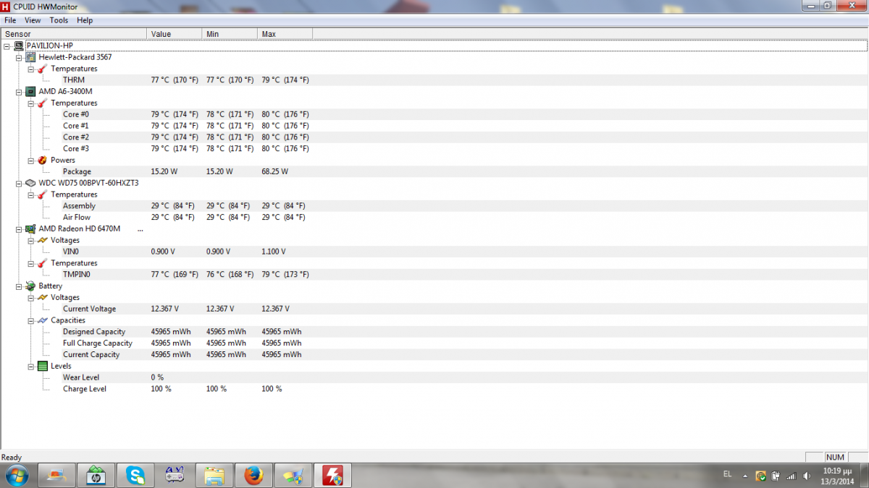The image size is (869, 488).
Task: Click the network signal tray icon
Action: tap(791, 475)
